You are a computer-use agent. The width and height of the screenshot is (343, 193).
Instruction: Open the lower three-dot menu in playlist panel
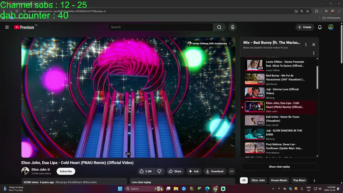(x=314, y=53)
